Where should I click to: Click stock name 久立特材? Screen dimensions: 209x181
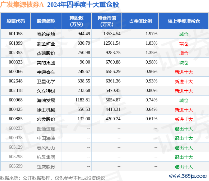46,91
